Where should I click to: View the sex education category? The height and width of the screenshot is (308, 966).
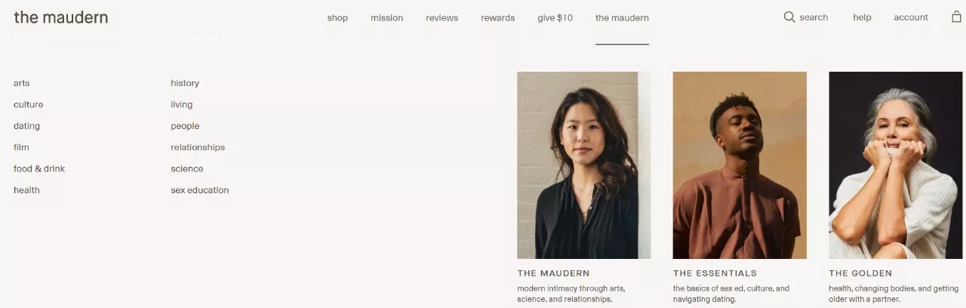tap(200, 190)
